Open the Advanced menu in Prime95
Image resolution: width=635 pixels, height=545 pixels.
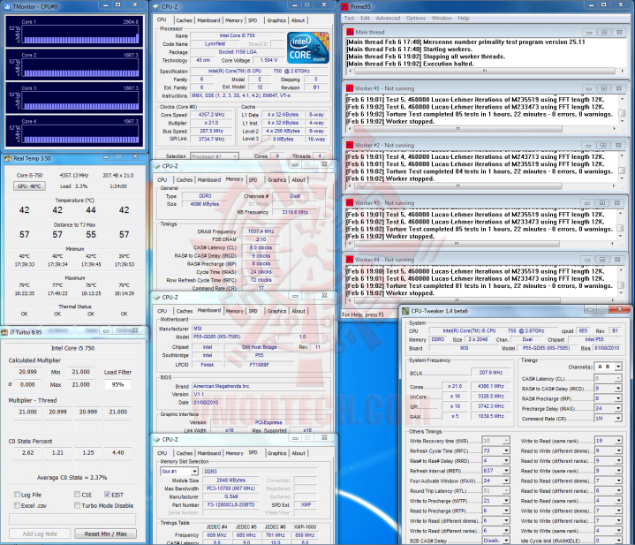pyautogui.click(x=388, y=19)
